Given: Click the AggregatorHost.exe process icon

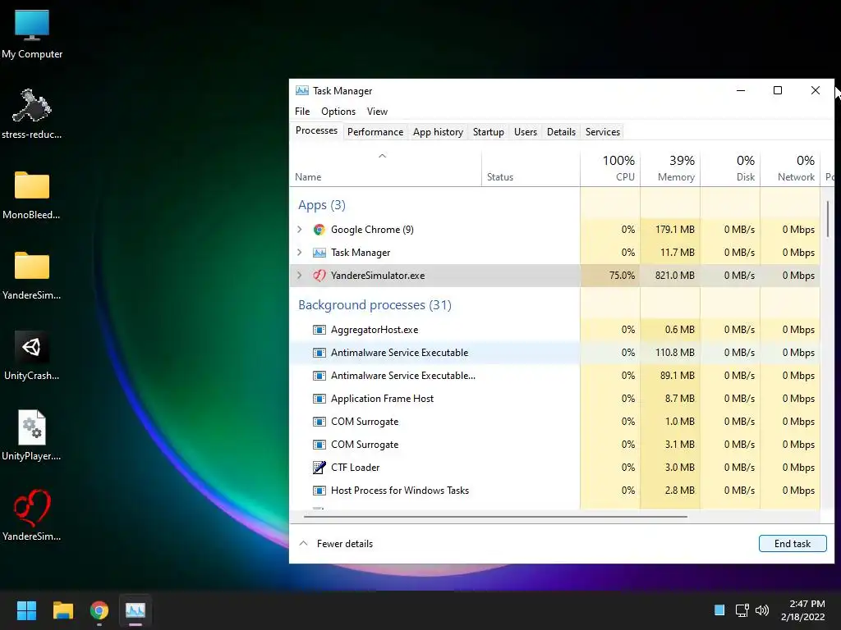Looking at the screenshot, I should pyautogui.click(x=319, y=330).
